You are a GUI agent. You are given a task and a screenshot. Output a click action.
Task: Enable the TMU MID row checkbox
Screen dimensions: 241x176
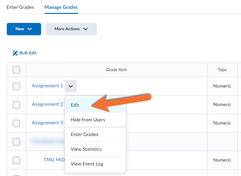point(17,160)
